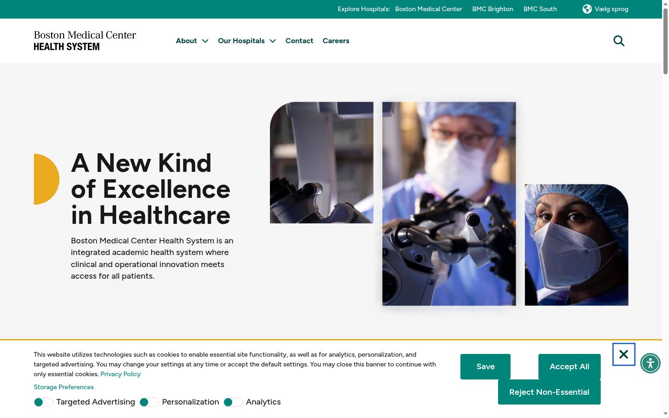The image size is (669, 418).
Task: Click the Storage Preferences link
Action: pos(64,387)
